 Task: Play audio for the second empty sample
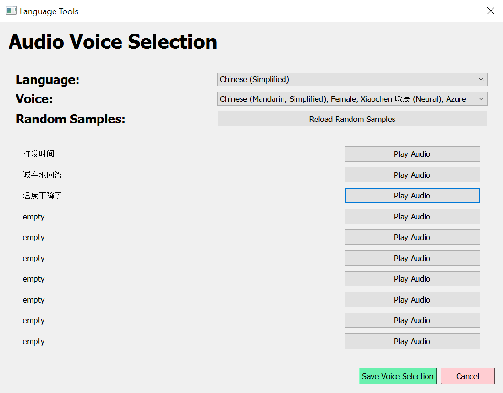click(412, 237)
